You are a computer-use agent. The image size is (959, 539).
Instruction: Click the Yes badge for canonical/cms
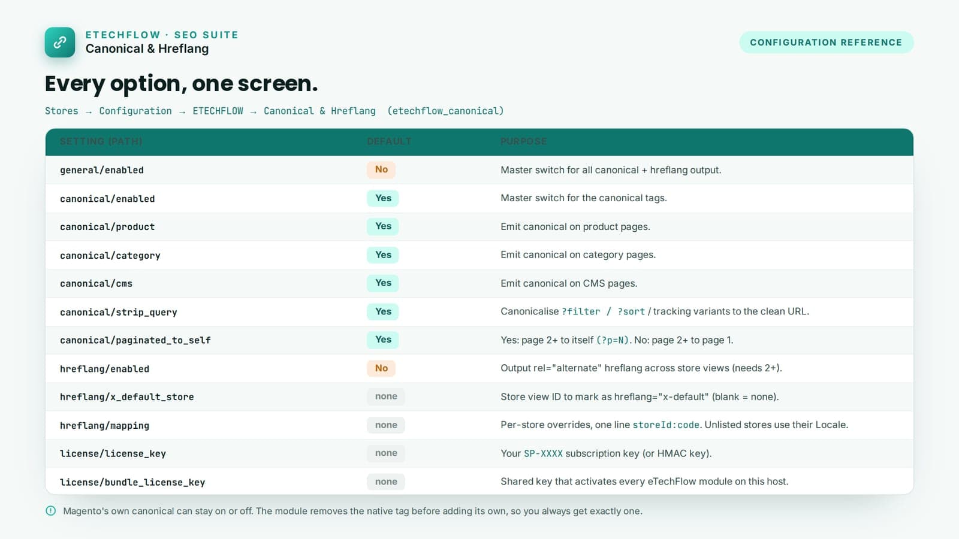click(383, 283)
